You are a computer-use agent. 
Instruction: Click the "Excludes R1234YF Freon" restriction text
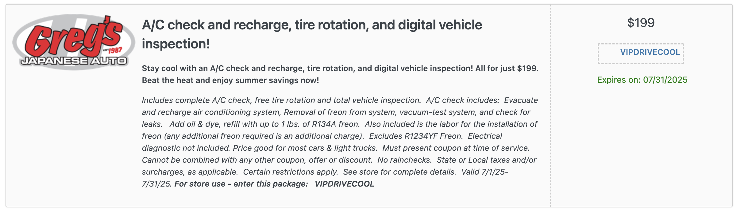pyautogui.click(x=416, y=136)
